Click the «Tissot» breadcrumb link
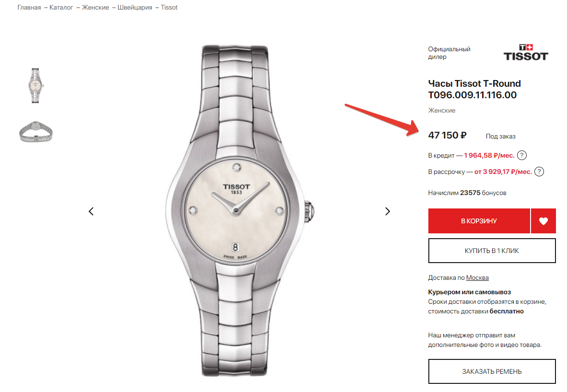This screenshot has height=392, width=567. pos(169,8)
